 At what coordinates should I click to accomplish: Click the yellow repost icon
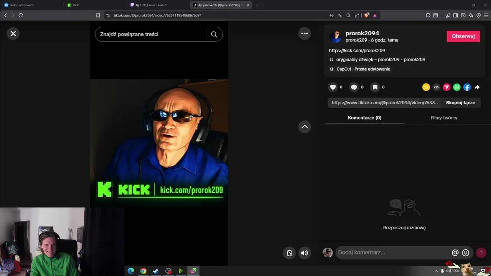point(426,87)
